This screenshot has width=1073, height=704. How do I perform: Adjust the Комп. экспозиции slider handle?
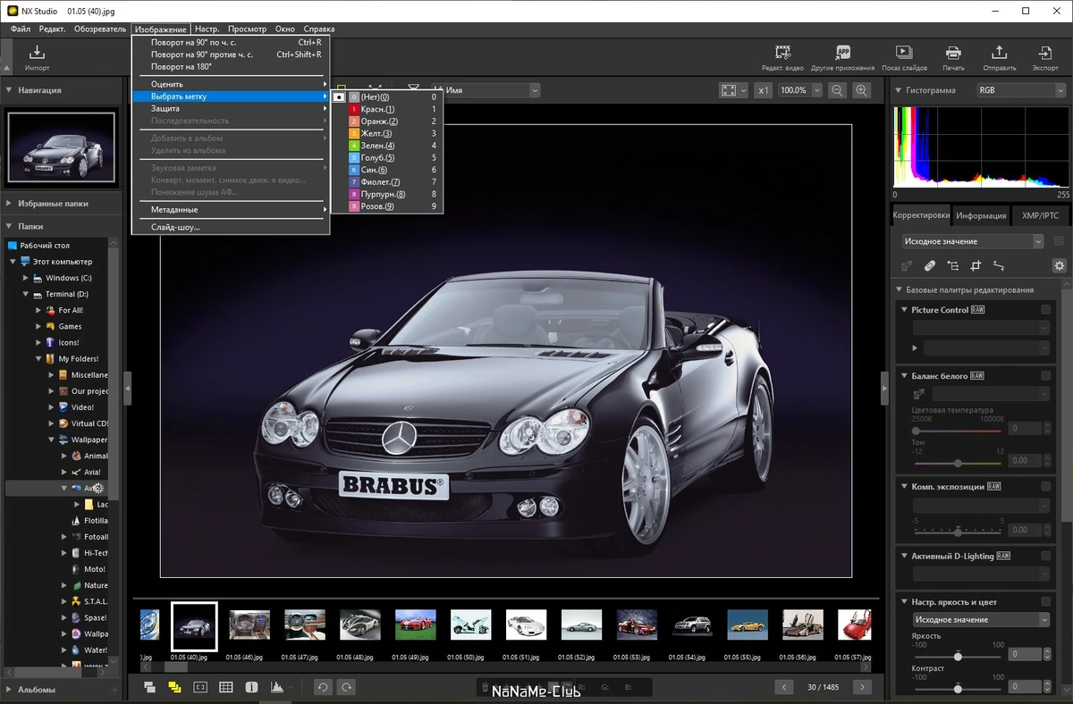coord(958,532)
